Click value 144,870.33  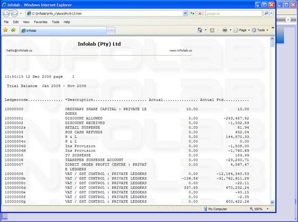tap(238, 137)
